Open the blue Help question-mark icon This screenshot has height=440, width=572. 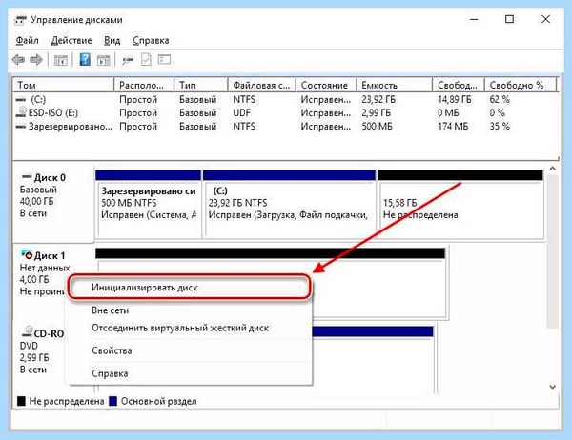[85, 59]
